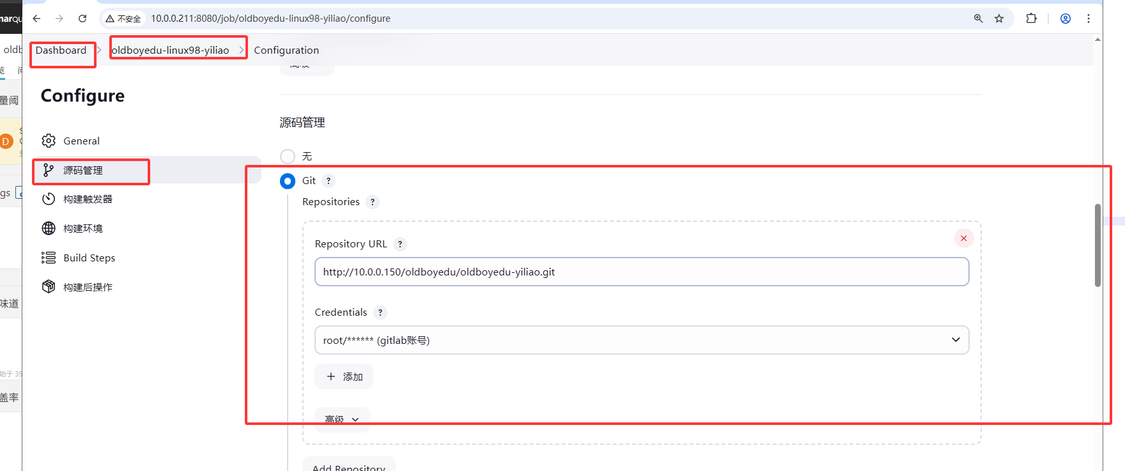Viewport: 1125px width, 471px height.
Task: Expand the 高级 advanced options
Action: 342,419
